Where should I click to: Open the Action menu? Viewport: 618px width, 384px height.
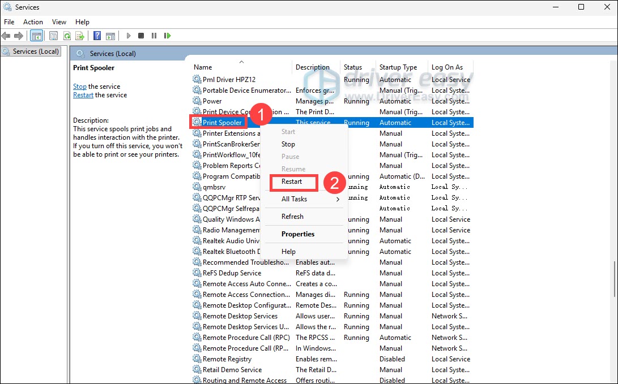point(33,22)
